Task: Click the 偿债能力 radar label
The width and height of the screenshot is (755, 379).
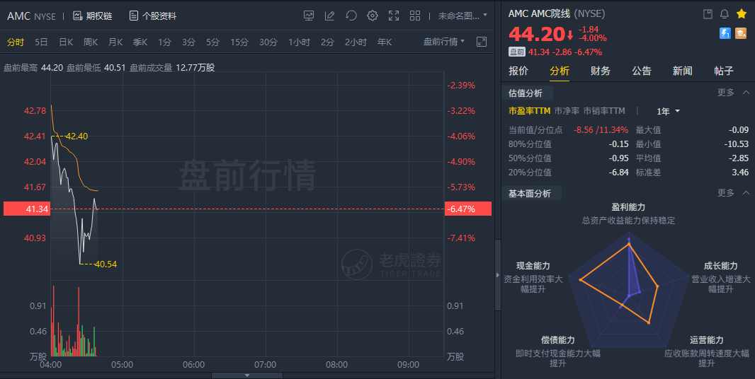Action: 558,340
